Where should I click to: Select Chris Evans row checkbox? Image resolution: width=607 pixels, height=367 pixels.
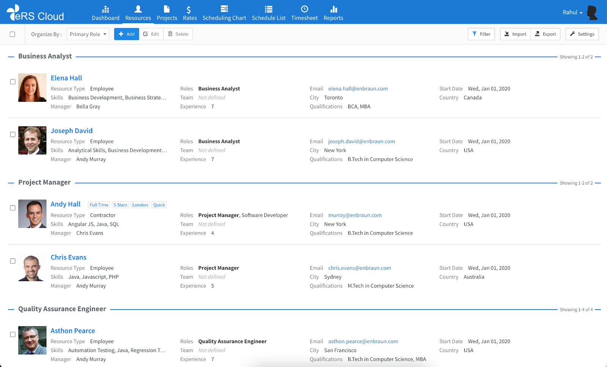(13, 261)
